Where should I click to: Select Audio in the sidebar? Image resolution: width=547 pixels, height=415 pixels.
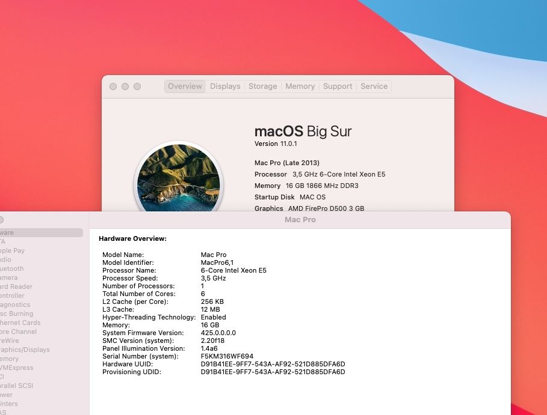[5, 259]
